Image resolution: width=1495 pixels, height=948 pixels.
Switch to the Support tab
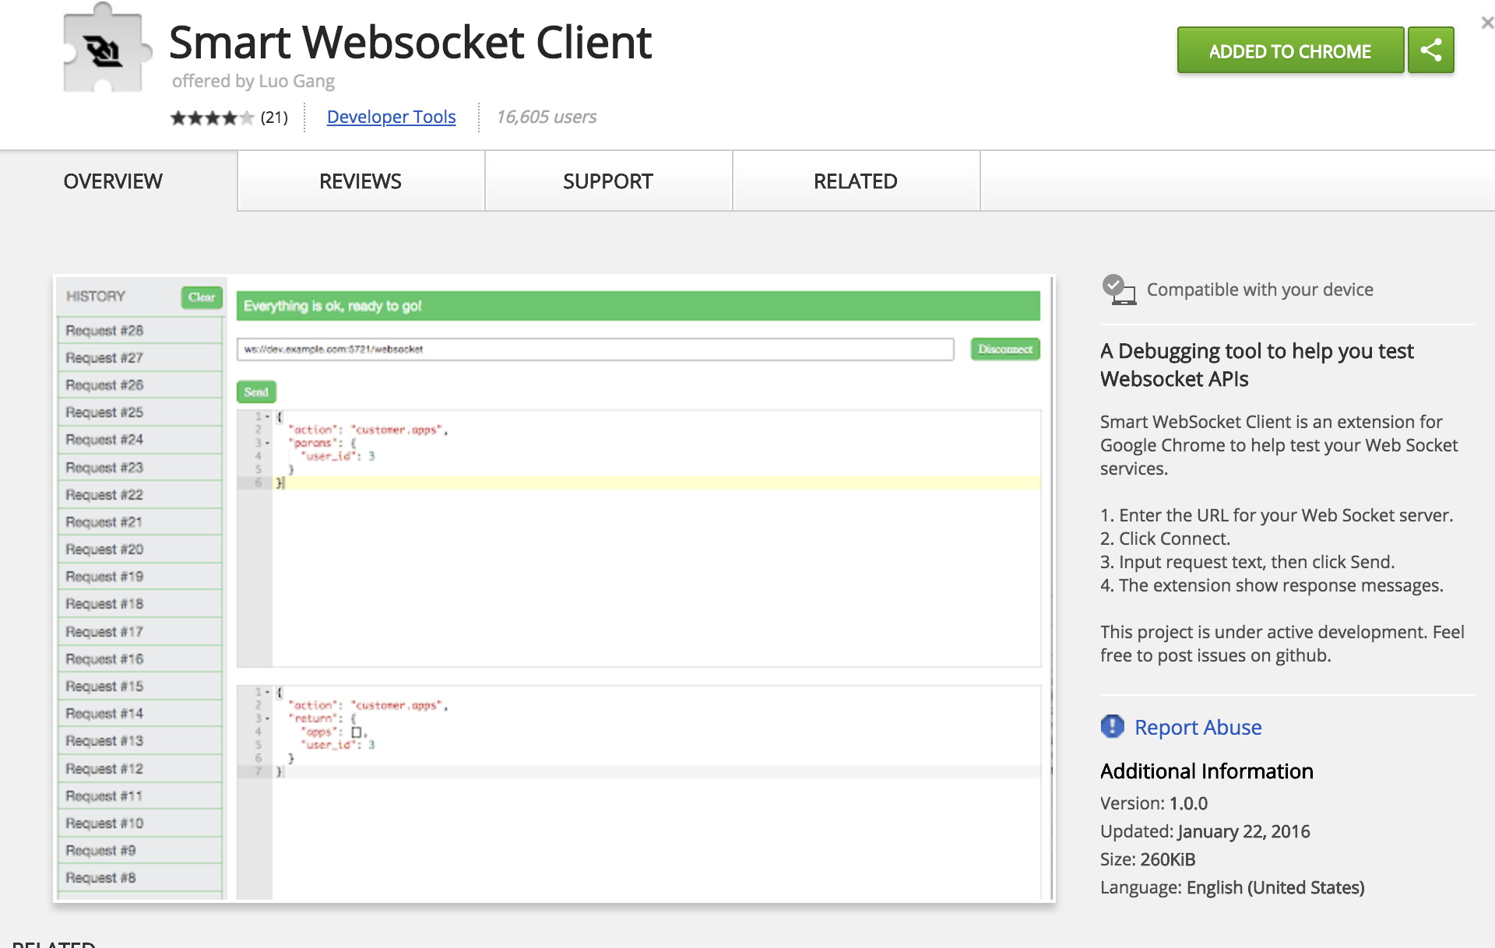(x=607, y=181)
